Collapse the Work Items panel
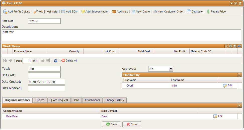244x130 pixels. (x=226, y=46)
